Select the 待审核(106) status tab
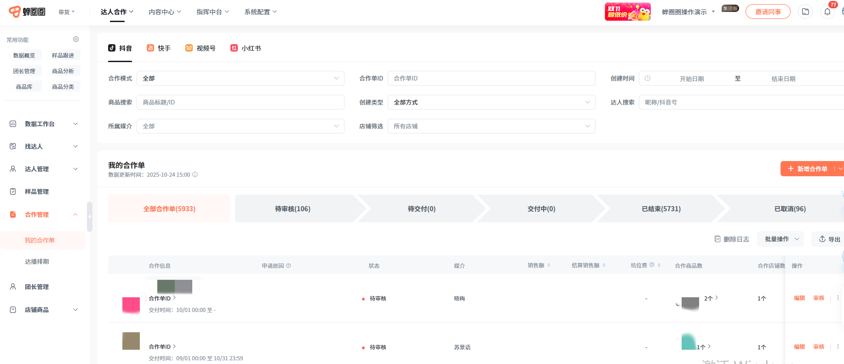Image resolution: width=844 pixels, height=364 pixels. pyautogui.click(x=293, y=209)
